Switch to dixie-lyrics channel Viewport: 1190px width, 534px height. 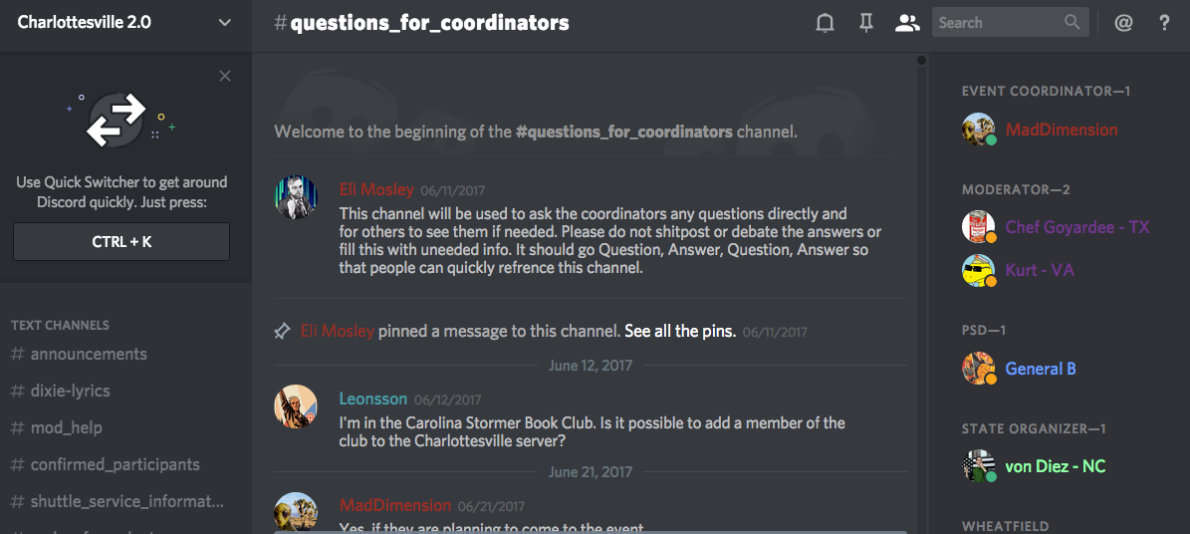pyautogui.click(x=70, y=391)
